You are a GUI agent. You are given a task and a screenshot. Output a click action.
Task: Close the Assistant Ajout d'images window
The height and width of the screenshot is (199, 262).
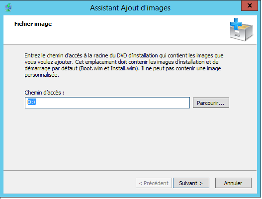pyautogui.click(x=250, y=5)
